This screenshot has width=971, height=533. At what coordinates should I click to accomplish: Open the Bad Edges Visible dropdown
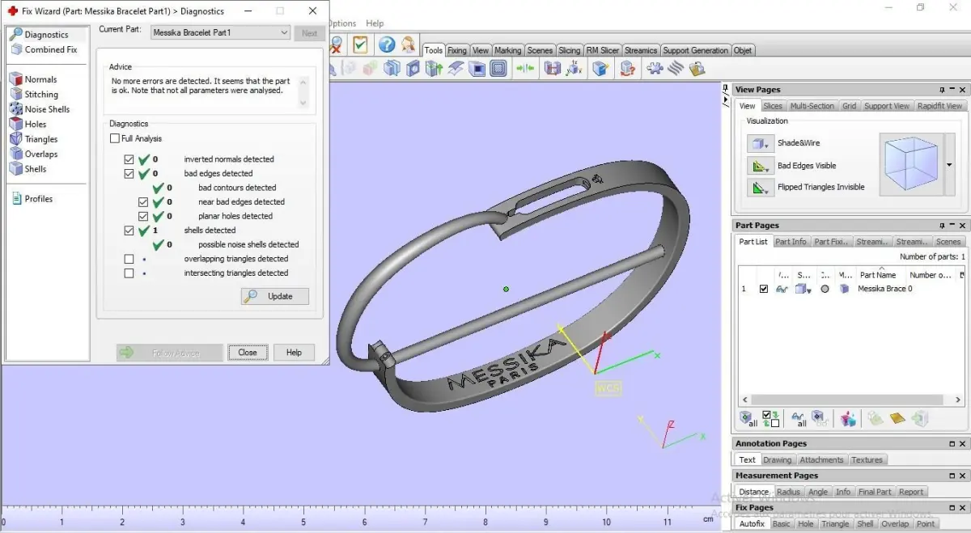pyautogui.click(x=759, y=166)
